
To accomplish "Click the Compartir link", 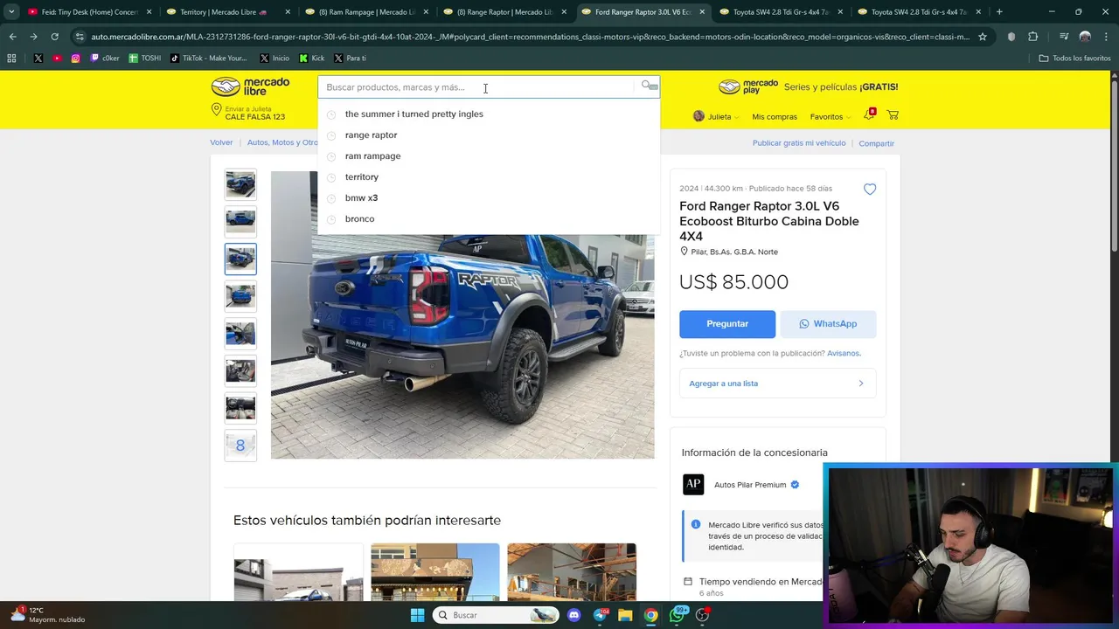I will click(x=876, y=143).
